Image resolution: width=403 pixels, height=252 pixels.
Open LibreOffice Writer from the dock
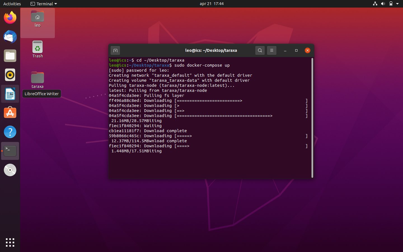click(10, 94)
